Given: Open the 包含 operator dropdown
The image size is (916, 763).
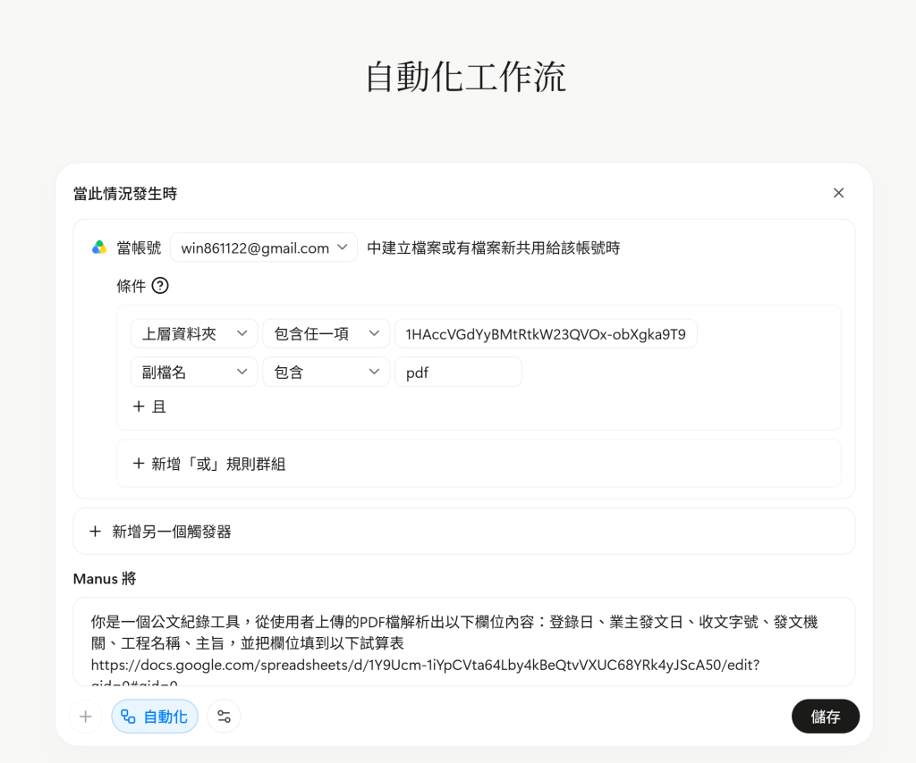Looking at the screenshot, I should pyautogui.click(x=326, y=373).
